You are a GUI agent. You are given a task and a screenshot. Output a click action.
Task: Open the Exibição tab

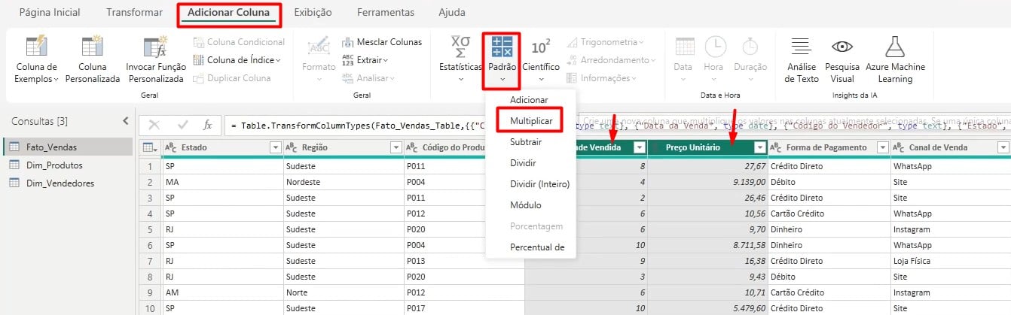pos(313,13)
